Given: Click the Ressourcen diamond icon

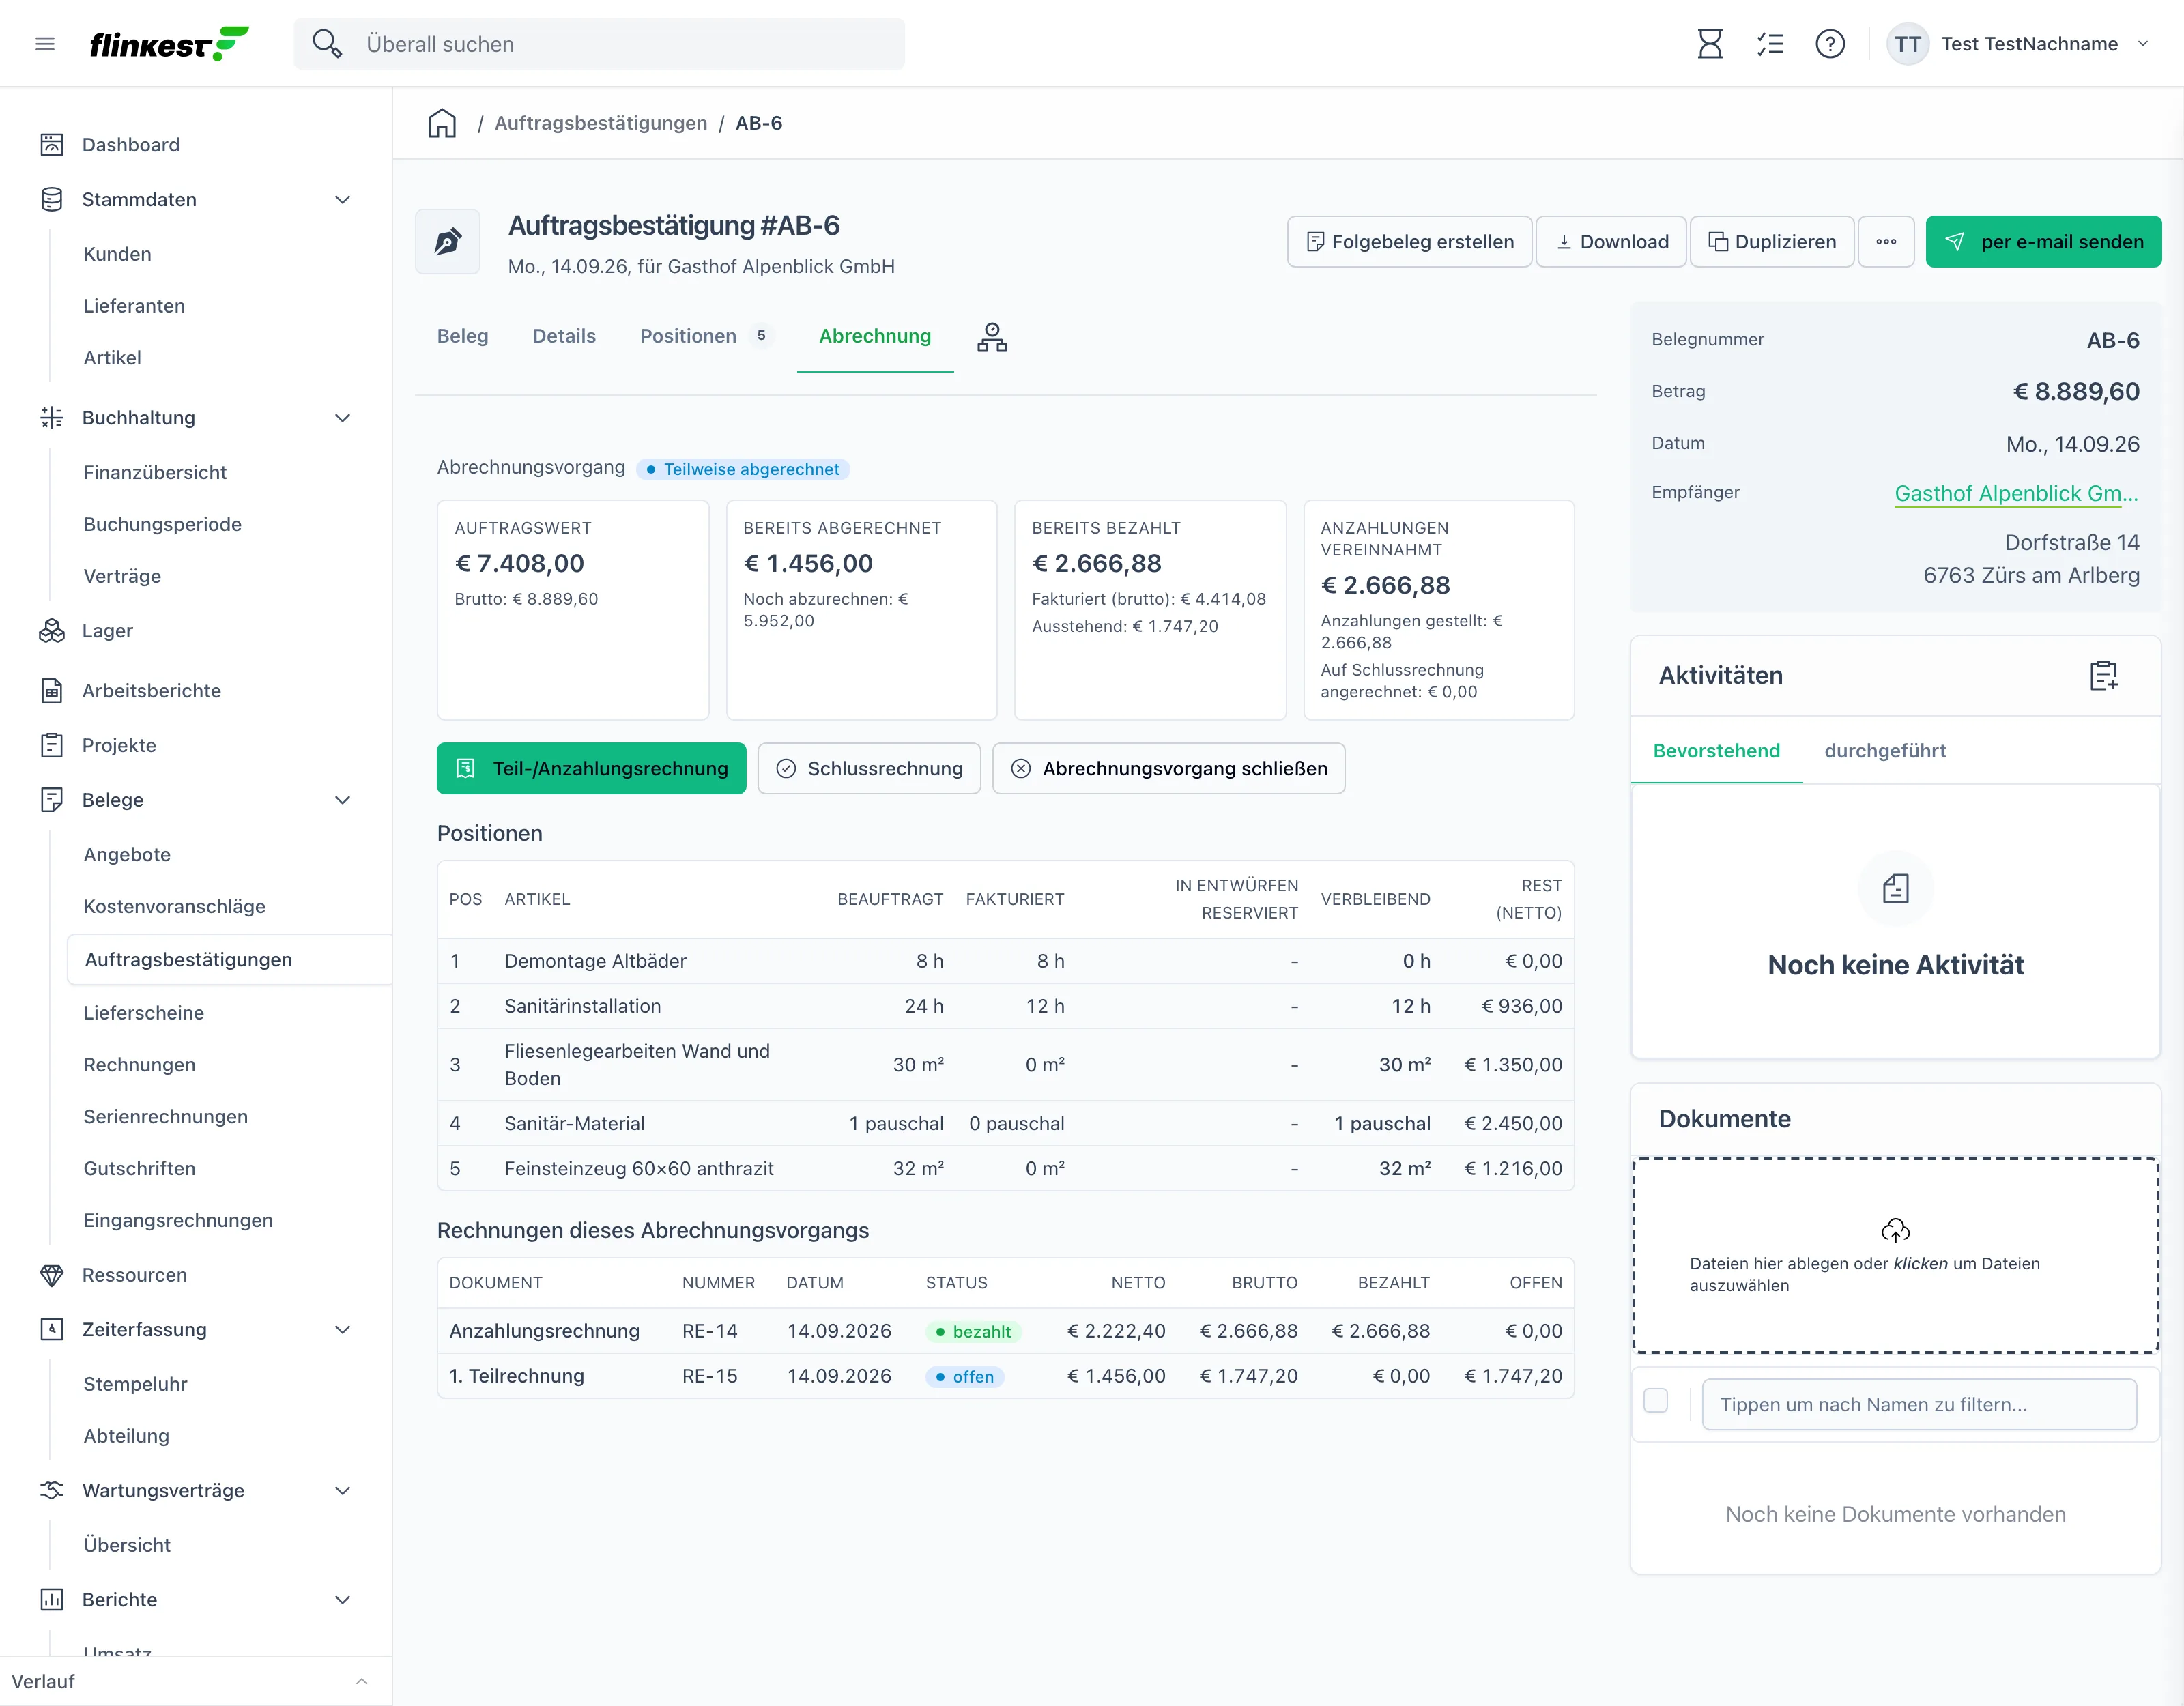Looking at the screenshot, I should click(52, 1275).
